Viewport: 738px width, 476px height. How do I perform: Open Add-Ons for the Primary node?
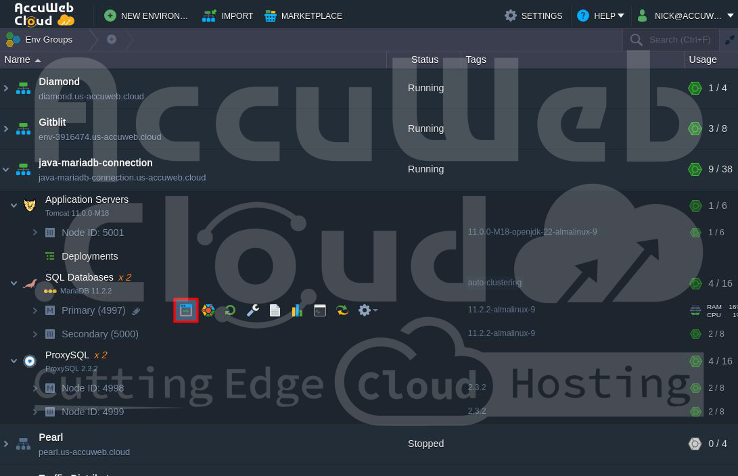coord(208,310)
